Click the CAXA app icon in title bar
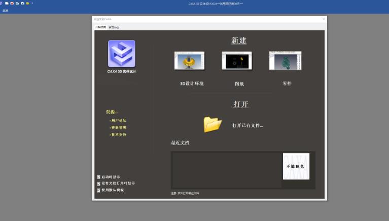 coord(2,3)
